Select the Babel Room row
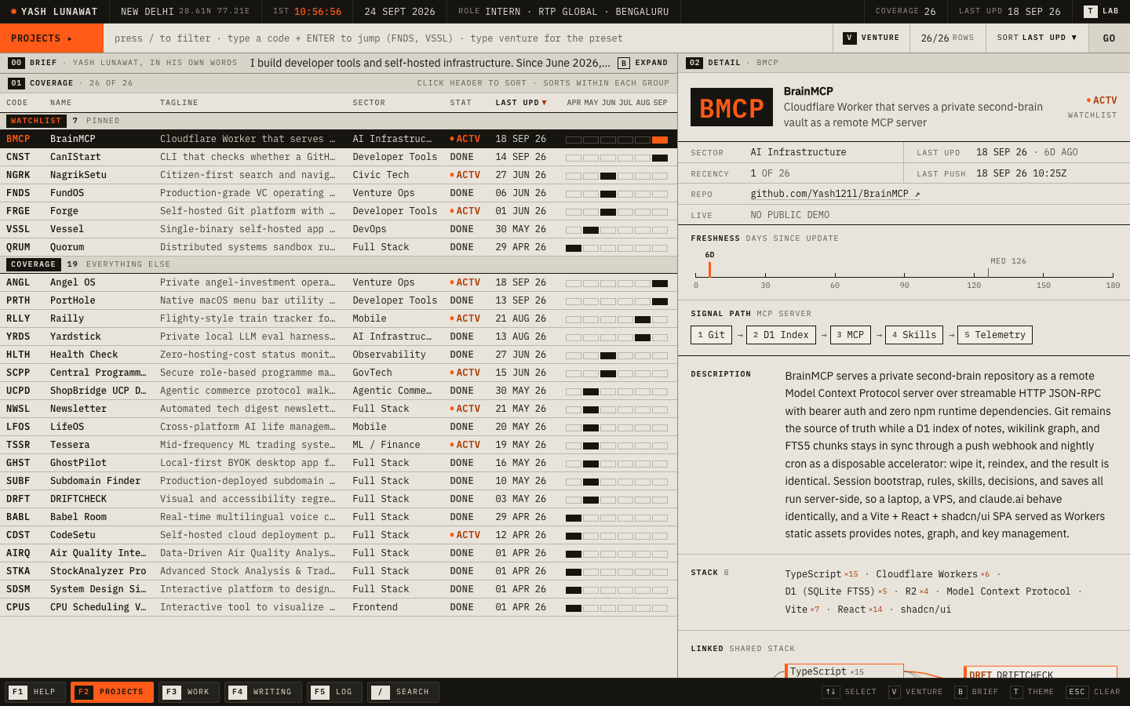The image size is (1130, 706). [338, 517]
